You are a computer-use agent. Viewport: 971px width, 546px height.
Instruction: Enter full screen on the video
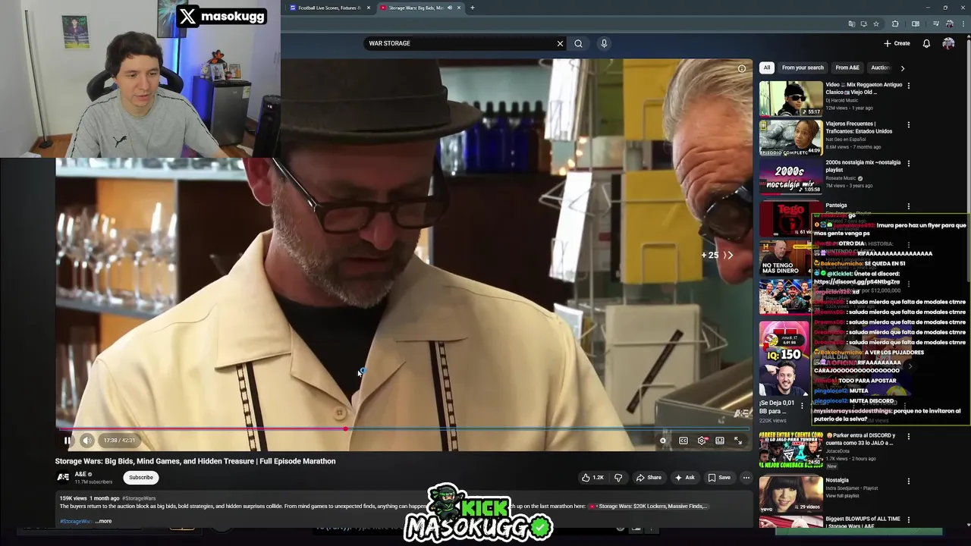tap(738, 441)
